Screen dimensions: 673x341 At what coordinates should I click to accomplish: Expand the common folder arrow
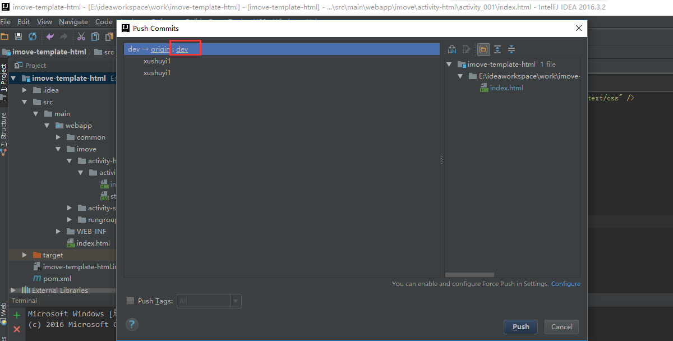58,137
